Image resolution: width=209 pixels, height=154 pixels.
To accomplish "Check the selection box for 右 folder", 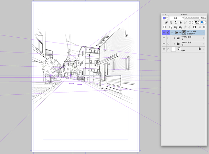I will (x=168, y=44).
